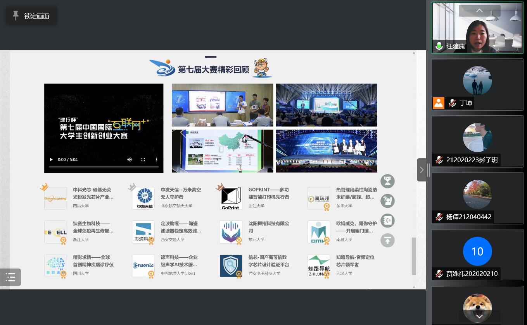Toggle muted microphone for 丁坤
This screenshot has height=325, width=527.
(452, 103)
